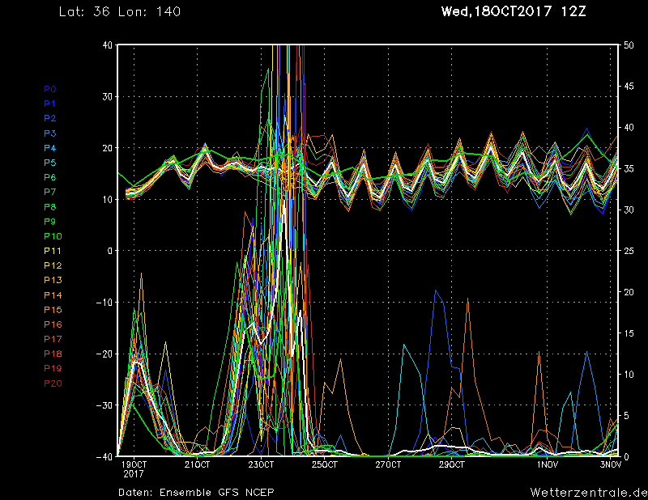Click the 0 tick on left temperature axis
This screenshot has height=500, width=648.
pos(110,251)
